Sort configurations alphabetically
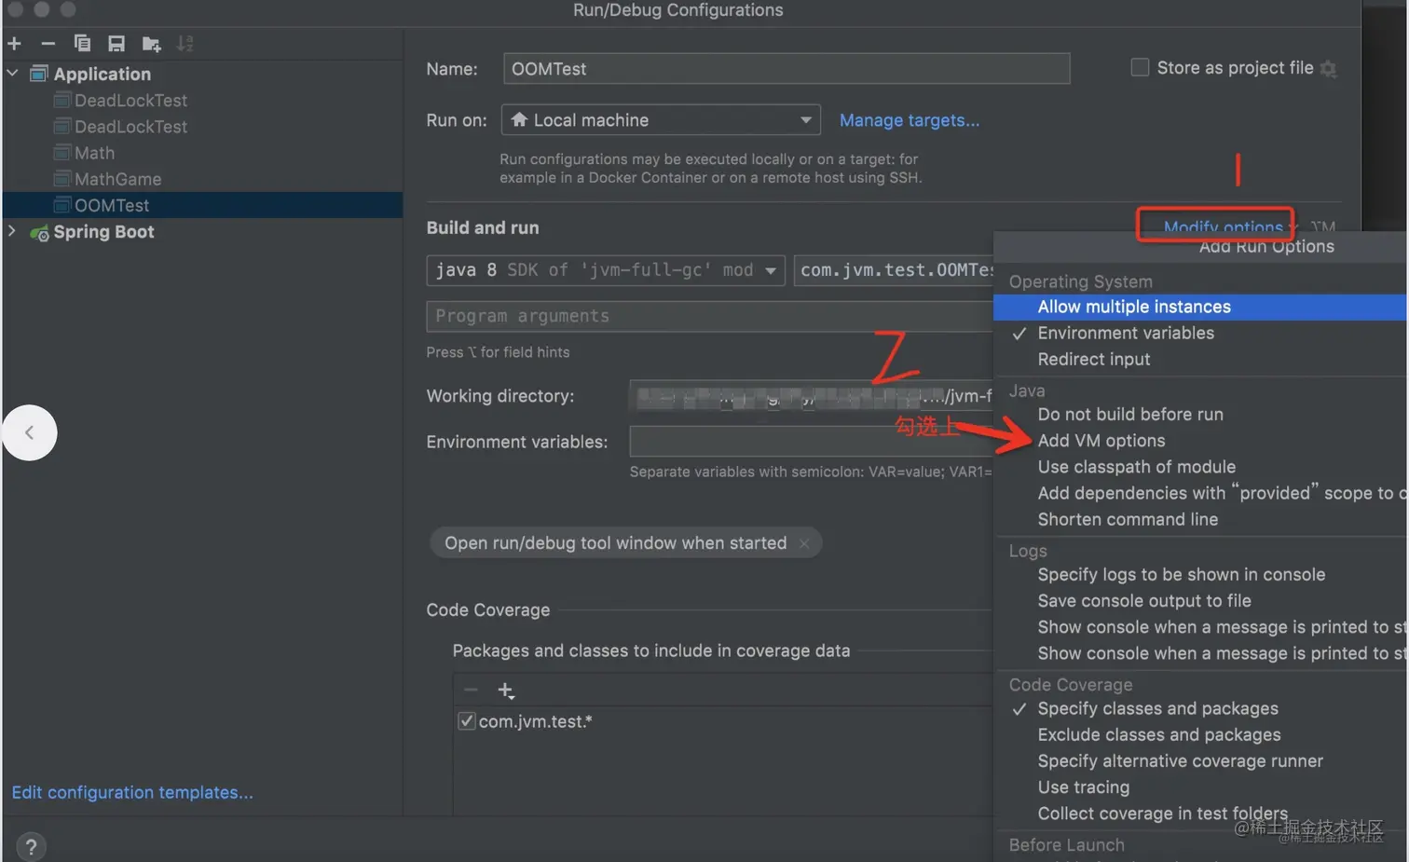The width and height of the screenshot is (1409, 862). (185, 43)
